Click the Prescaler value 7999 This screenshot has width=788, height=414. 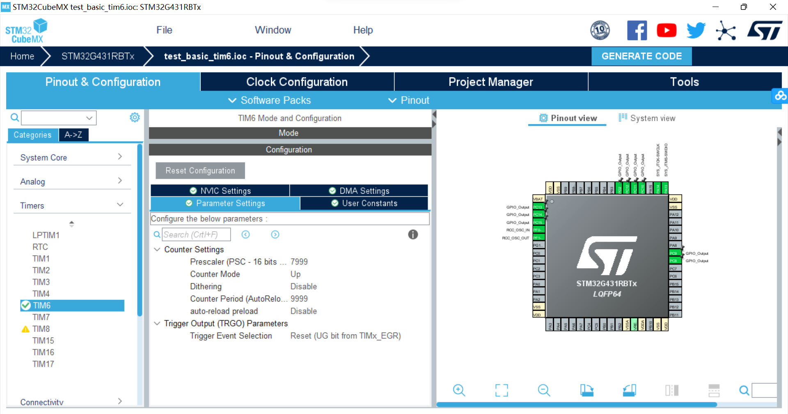pyautogui.click(x=299, y=262)
